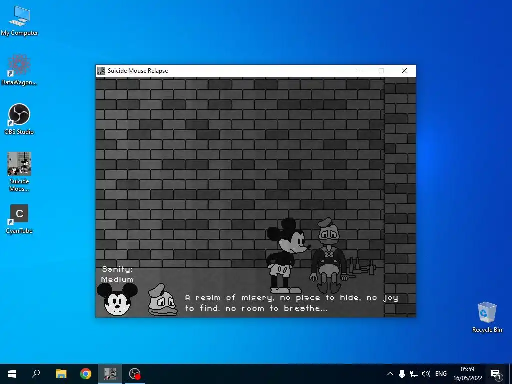
Task: Open the network tray icon
Action: point(414,374)
